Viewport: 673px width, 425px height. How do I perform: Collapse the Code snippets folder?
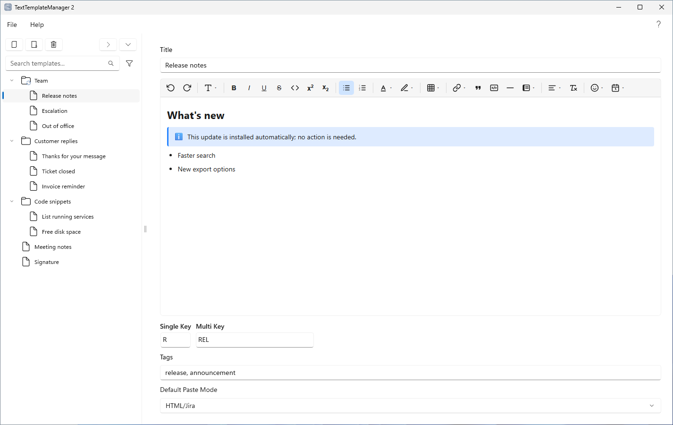[12, 202]
